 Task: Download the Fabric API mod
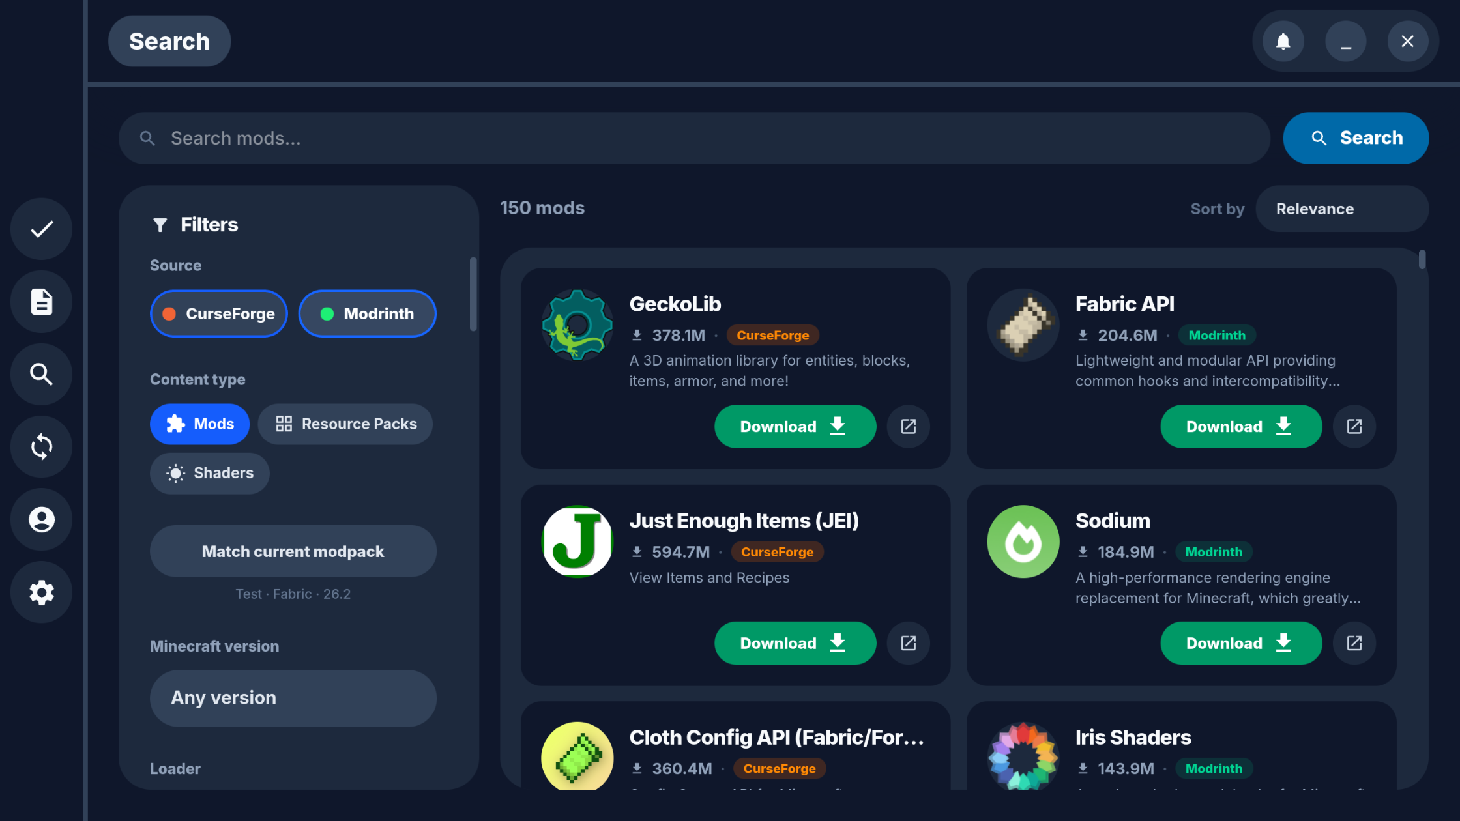1241,426
